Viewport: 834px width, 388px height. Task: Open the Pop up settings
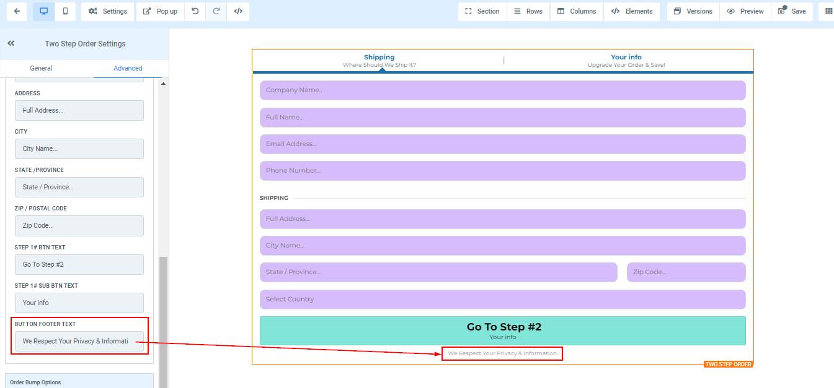coord(160,11)
